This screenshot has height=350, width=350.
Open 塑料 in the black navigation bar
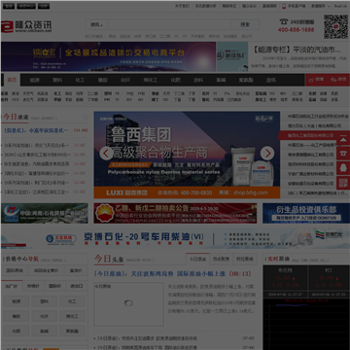(x=57, y=80)
